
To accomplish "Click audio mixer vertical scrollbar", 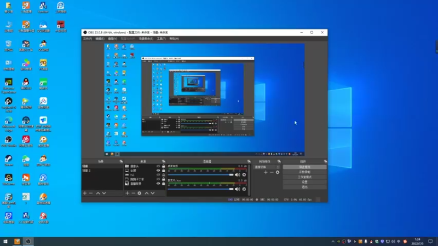I will coord(249,180).
